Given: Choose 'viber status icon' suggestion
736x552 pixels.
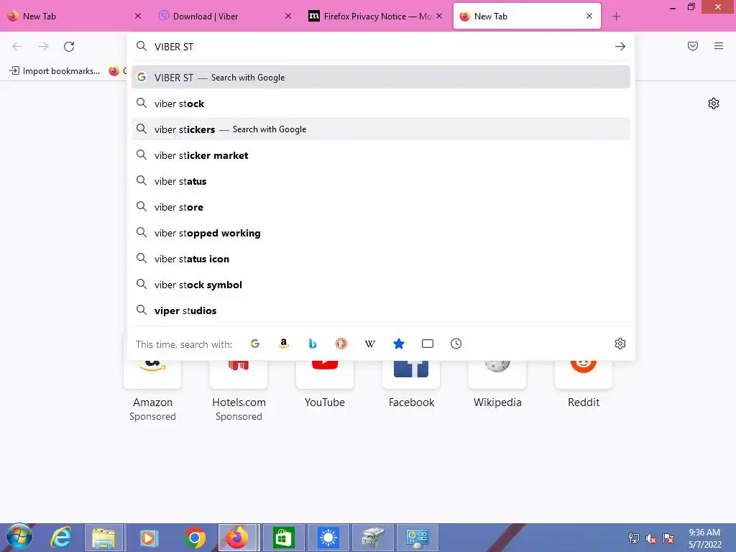Looking at the screenshot, I should point(381,259).
